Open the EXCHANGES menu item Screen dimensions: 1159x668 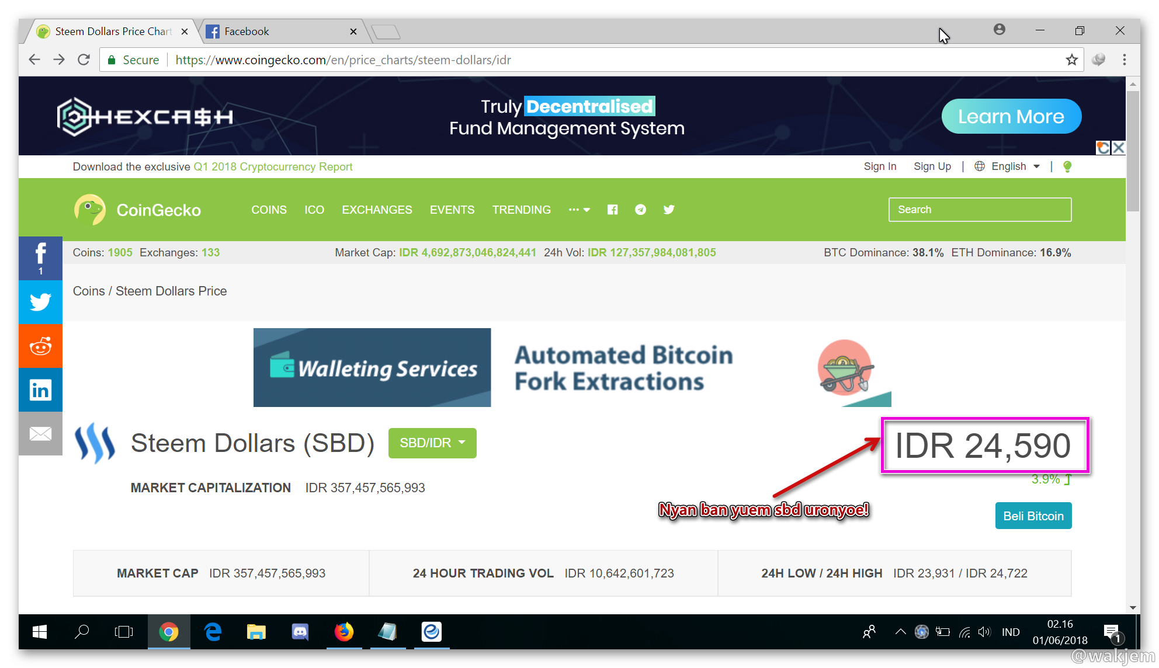coord(377,210)
